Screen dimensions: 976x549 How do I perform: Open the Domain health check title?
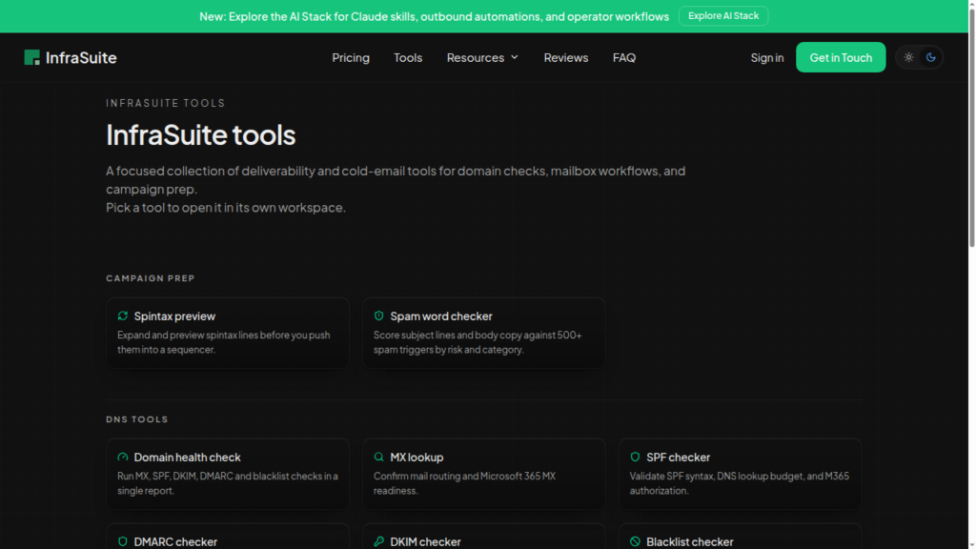coord(187,457)
